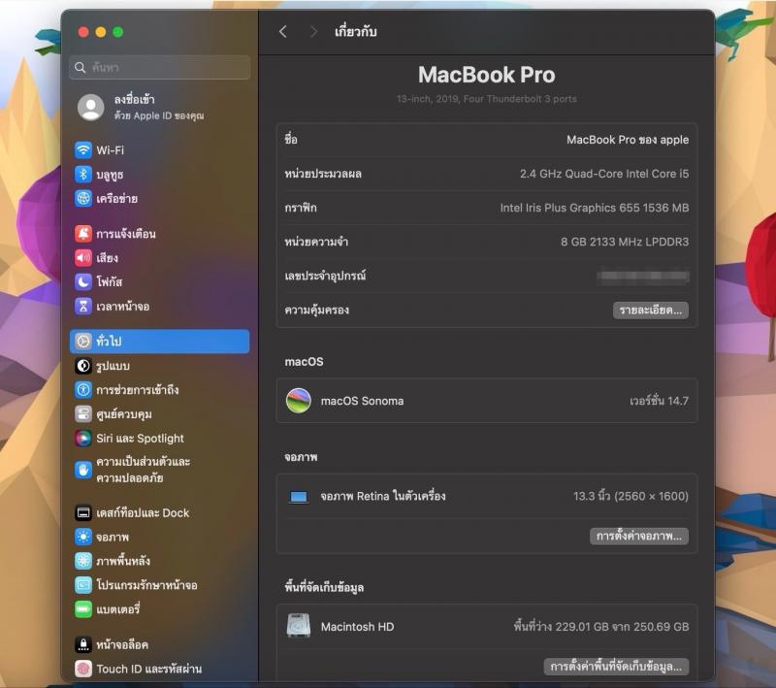The height and width of the screenshot is (688, 776).
Task: Click the computer name field MacBook Pro ของ apple
Action: 627,140
